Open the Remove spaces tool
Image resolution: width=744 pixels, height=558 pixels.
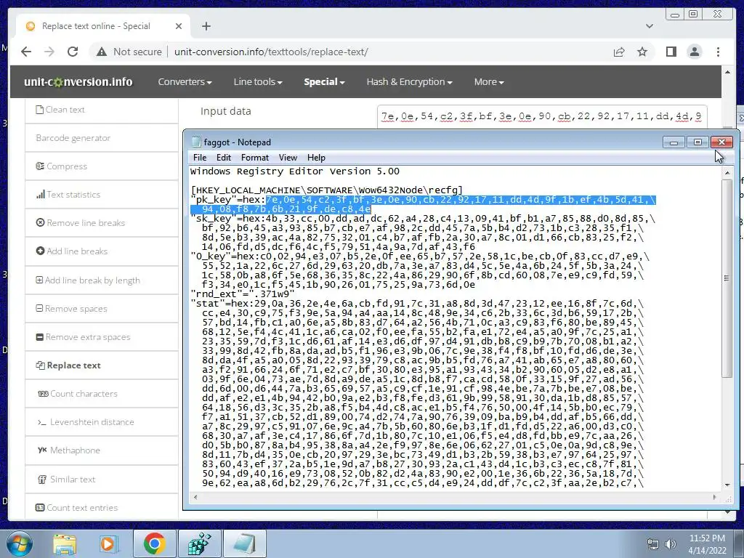point(102,309)
